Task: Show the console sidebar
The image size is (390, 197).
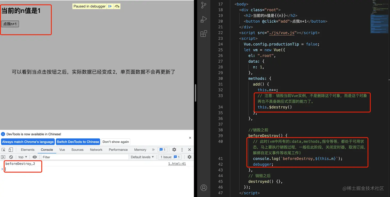Action: pos(3,157)
